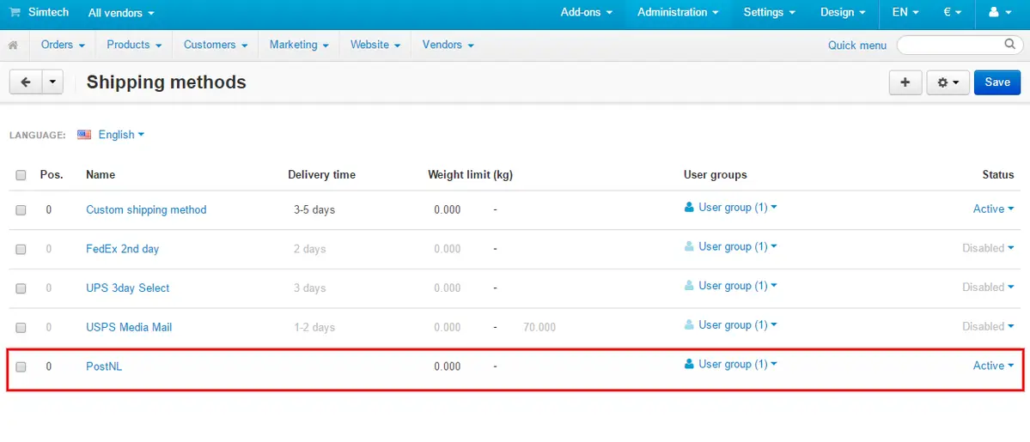Tick the PostNL row checkbox
1030x442 pixels.
point(21,366)
